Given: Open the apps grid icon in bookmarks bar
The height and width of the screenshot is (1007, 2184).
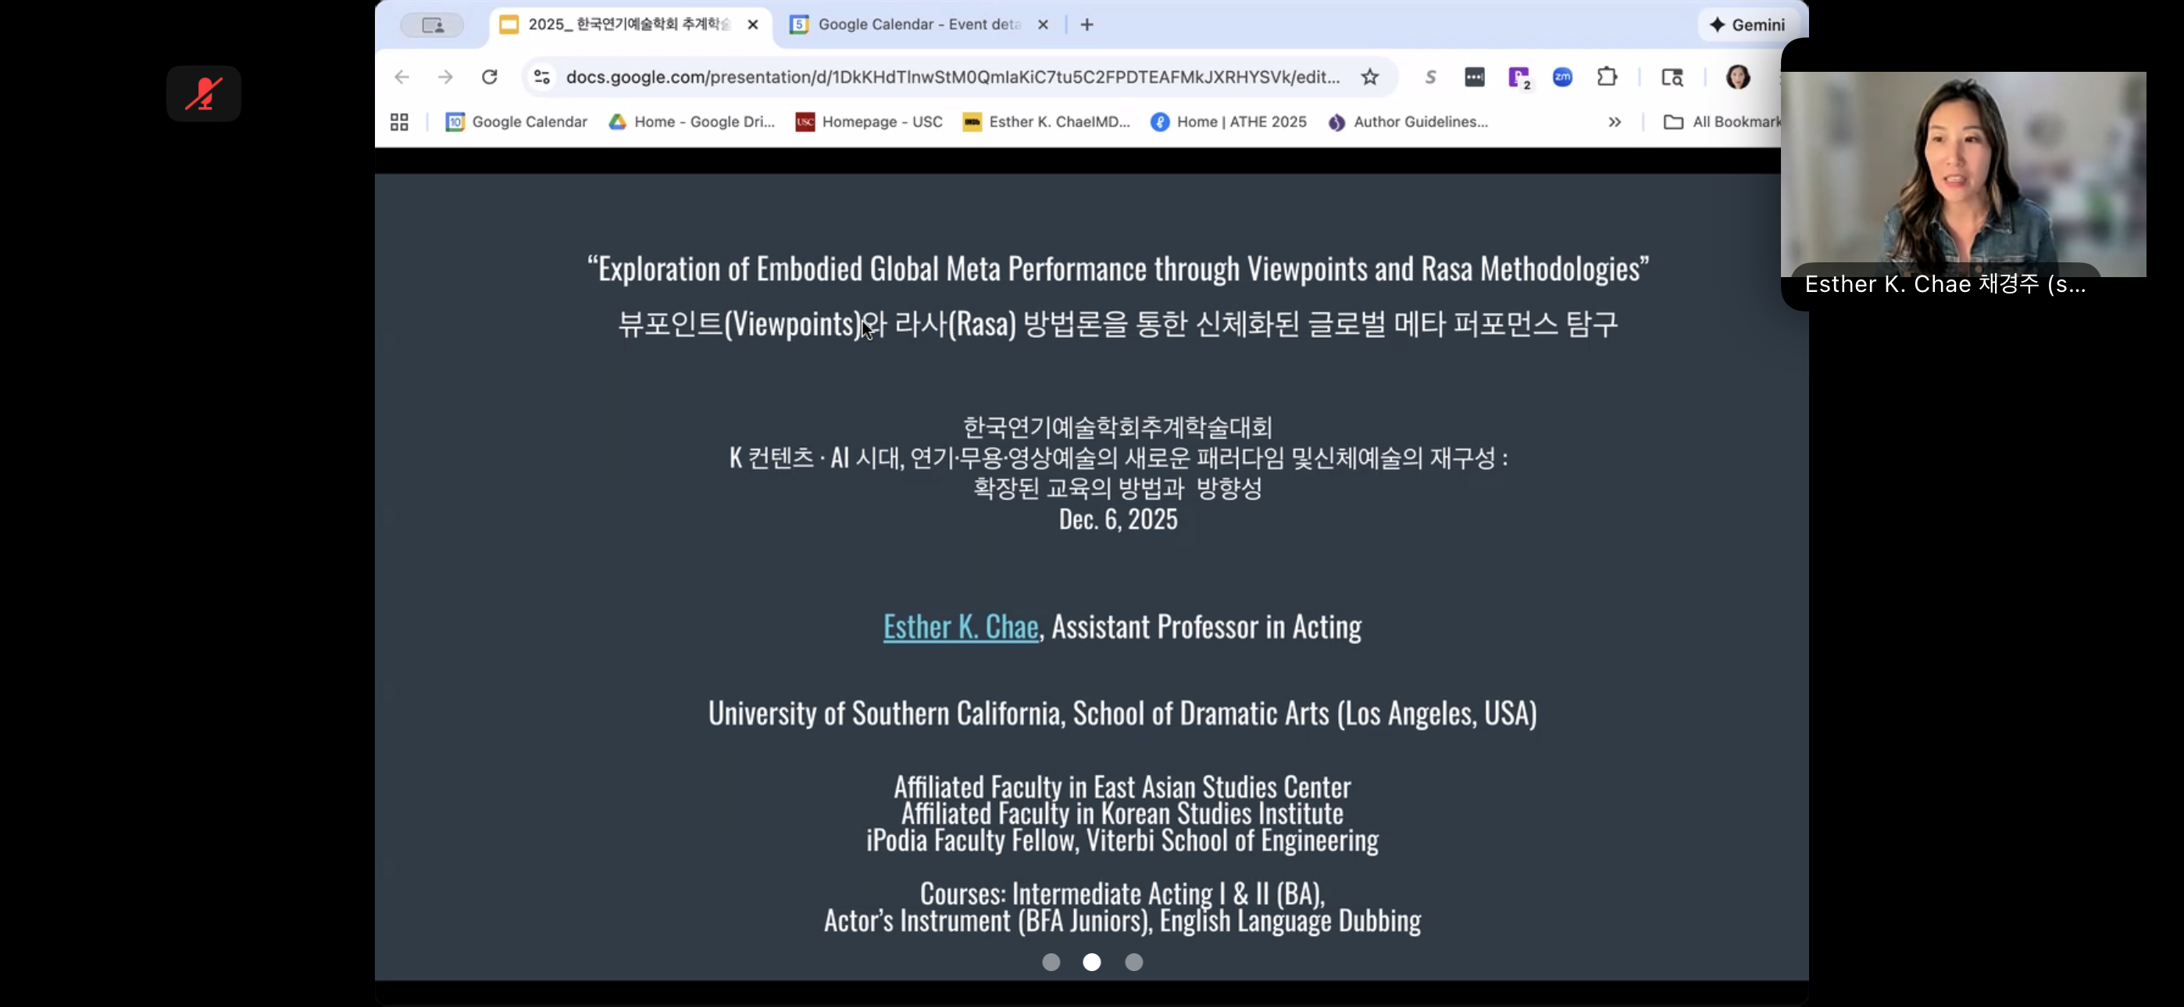Looking at the screenshot, I should coord(399,122).
